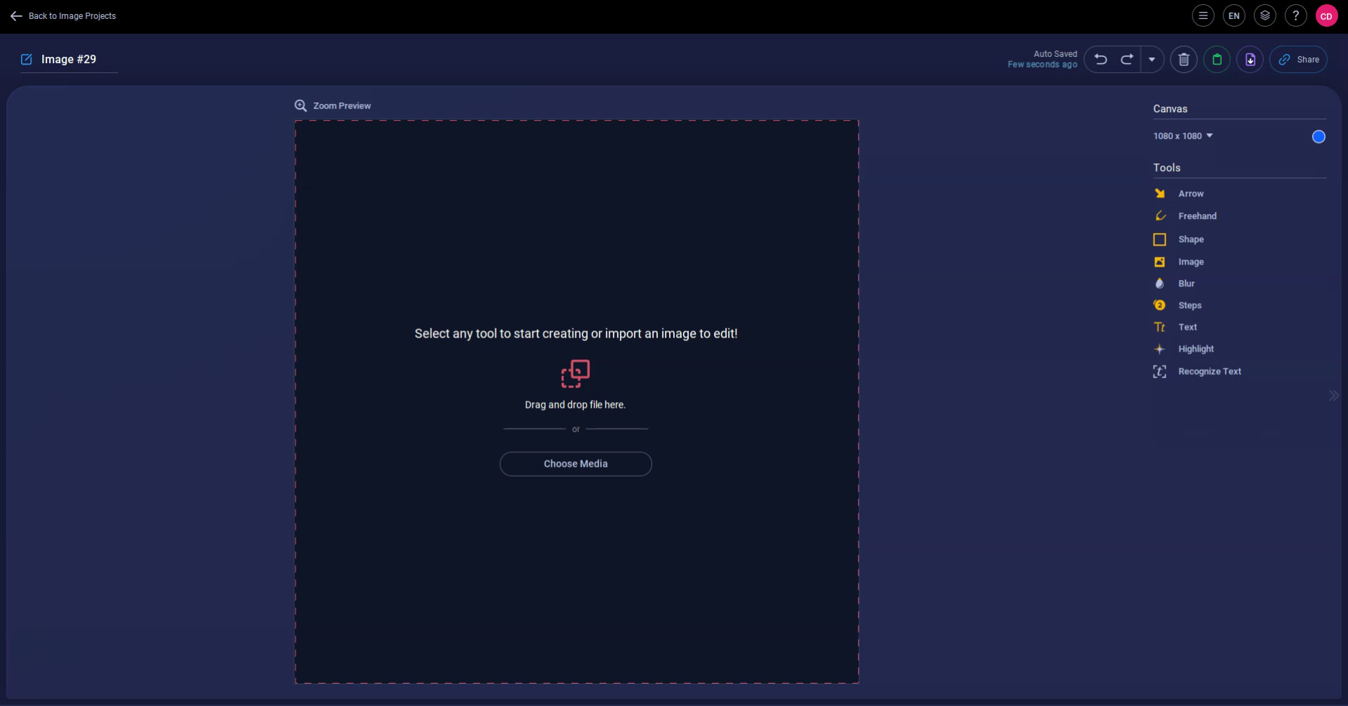Click the Choose Media button
Screen dimensions: 1348x706
(576, 464)
